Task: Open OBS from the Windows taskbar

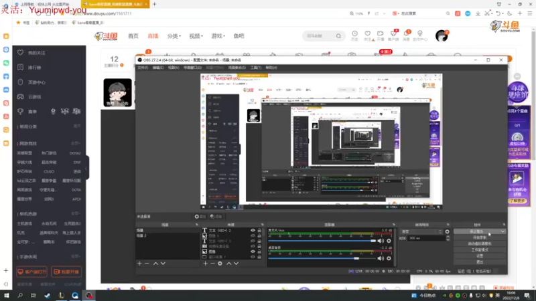Action: coord(89,295)
